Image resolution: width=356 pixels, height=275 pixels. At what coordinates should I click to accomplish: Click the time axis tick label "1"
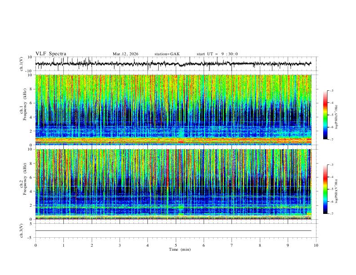click(x=63, y=245)
